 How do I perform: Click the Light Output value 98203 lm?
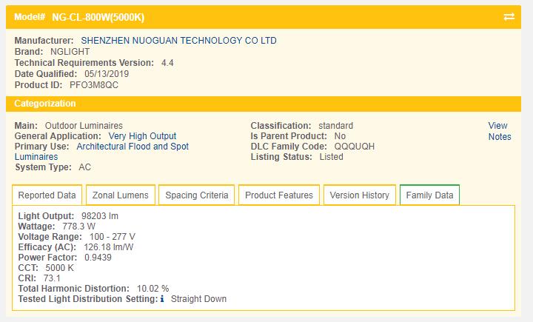(100, 216)
